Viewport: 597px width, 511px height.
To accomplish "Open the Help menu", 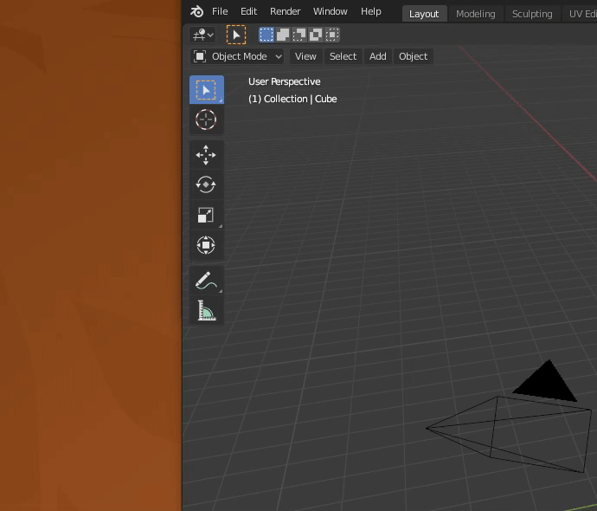I will click(x=371, y=11).
